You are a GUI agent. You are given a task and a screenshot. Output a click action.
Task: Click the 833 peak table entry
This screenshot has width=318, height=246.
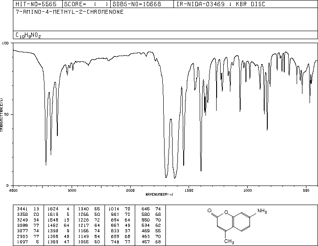click(115, 231)
